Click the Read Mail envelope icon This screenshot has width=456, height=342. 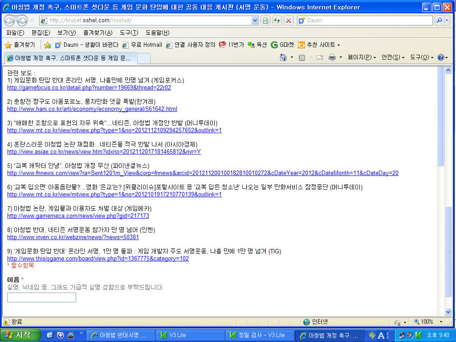(x=320, y=57)
